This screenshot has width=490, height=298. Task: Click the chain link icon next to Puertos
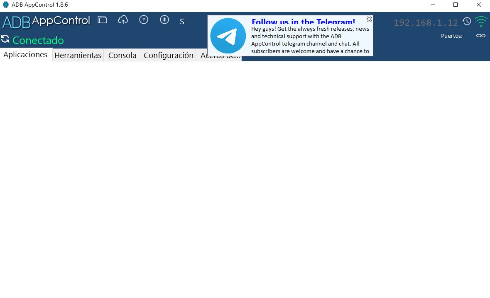(x=480, y=36)
